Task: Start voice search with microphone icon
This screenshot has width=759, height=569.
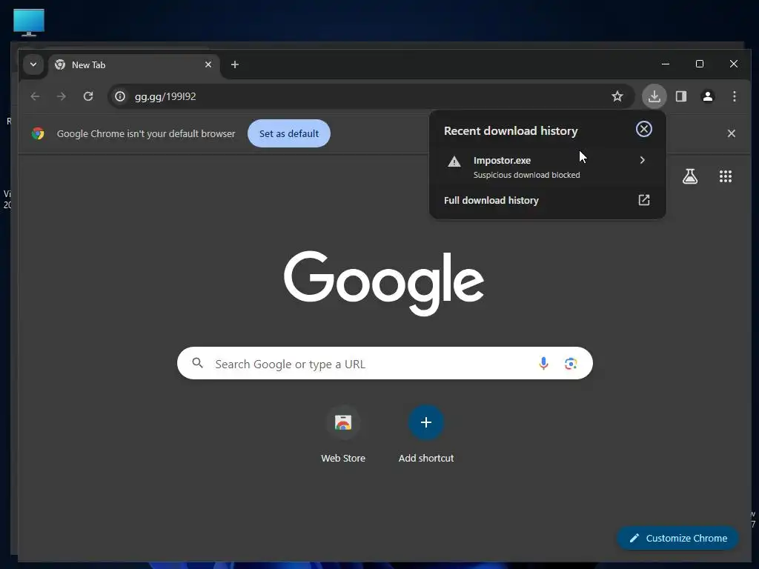Action: pyautogui.click(x=543, y=363)
